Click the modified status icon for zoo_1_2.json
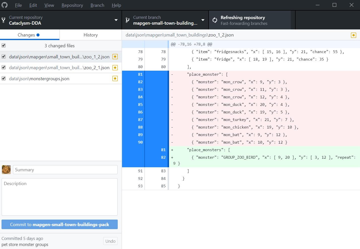Image resolution: width=360 pixels, height=249 pixels. 115,57
